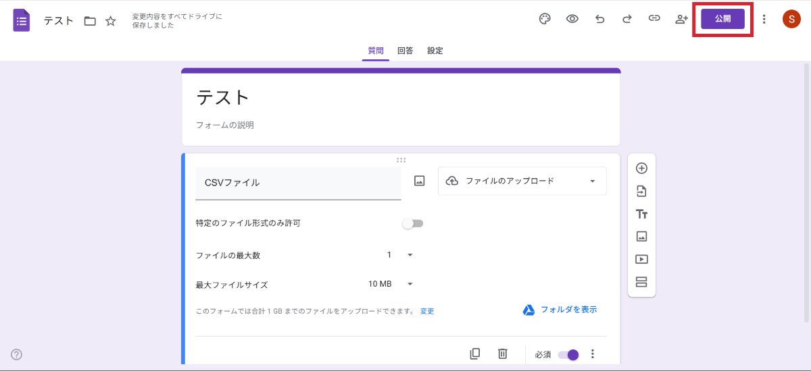This screenshot has width=811, height=371.
Task: Switch to the 設定 tab
Action: [x=435, y=51]
